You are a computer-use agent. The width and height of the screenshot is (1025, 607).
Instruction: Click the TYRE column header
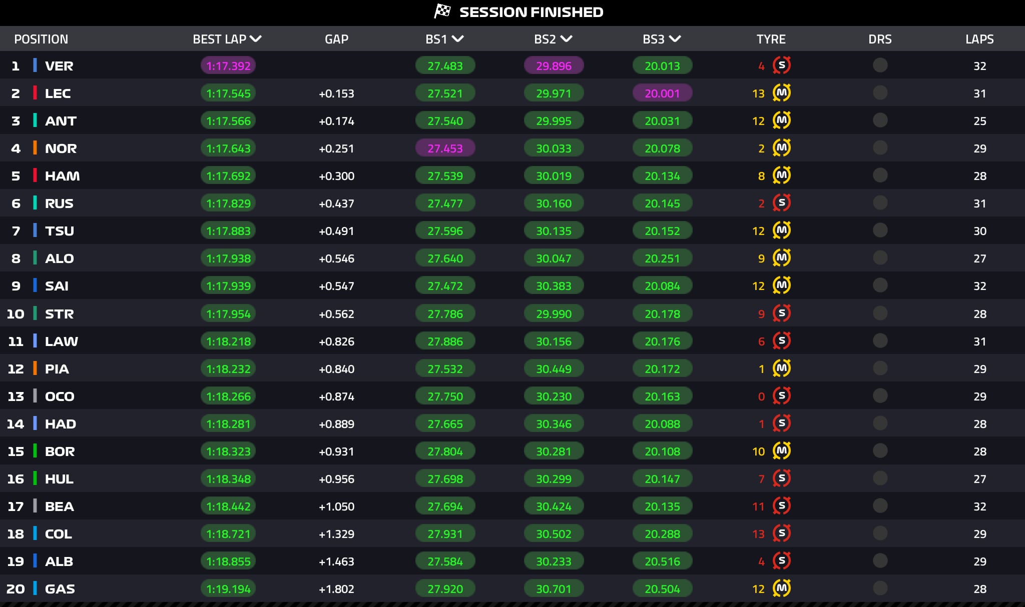point(771,39)
